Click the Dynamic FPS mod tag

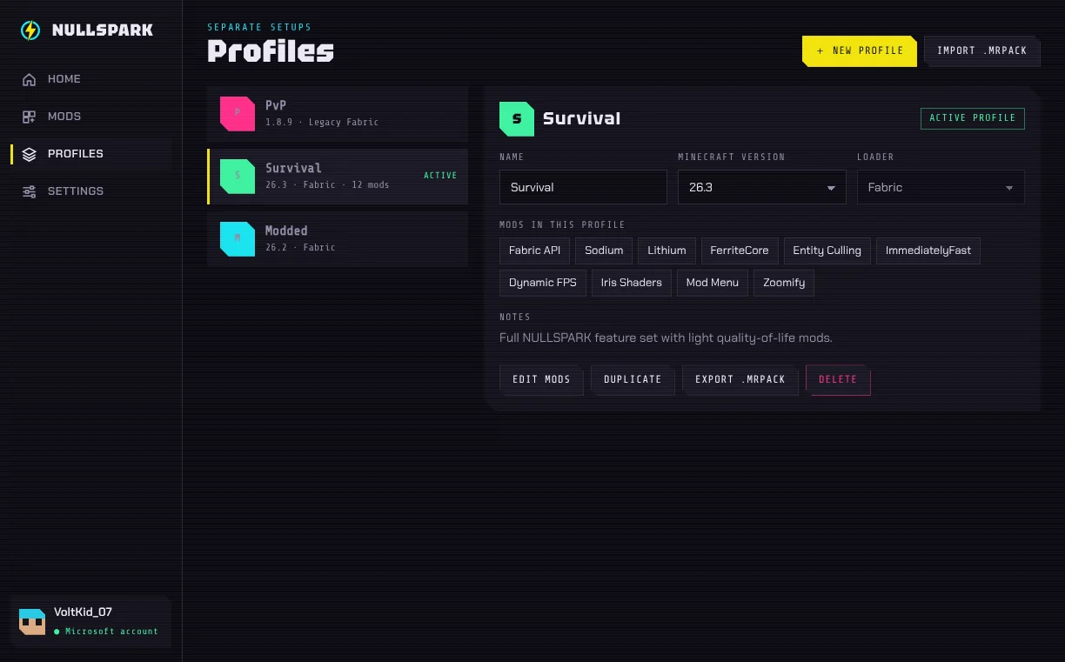click(542, 283)
